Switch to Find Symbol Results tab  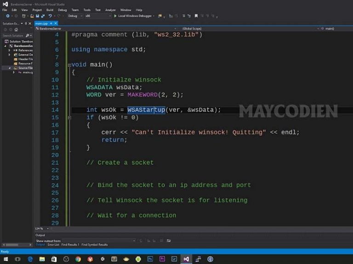coord(95,245)
